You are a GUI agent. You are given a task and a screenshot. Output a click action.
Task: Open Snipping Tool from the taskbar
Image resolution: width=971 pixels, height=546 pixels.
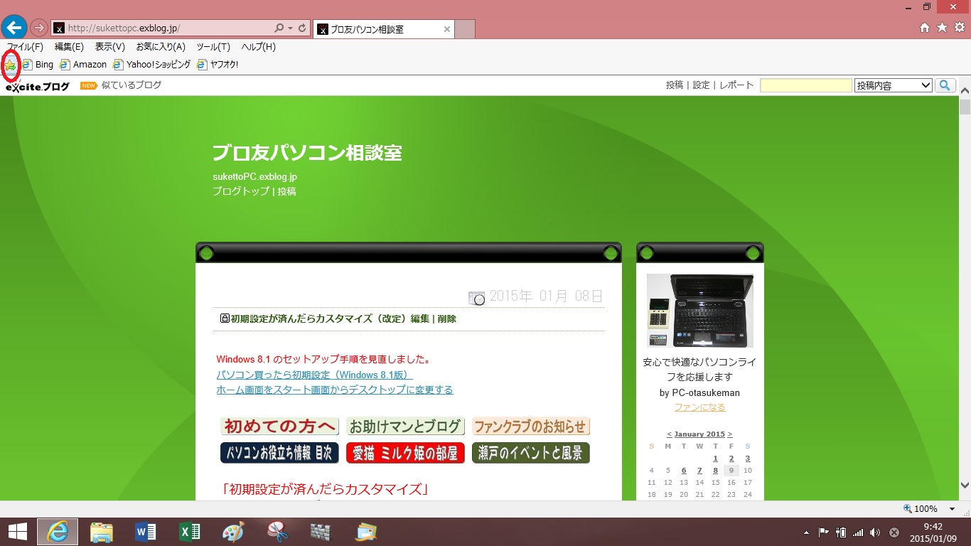point(277,532)
